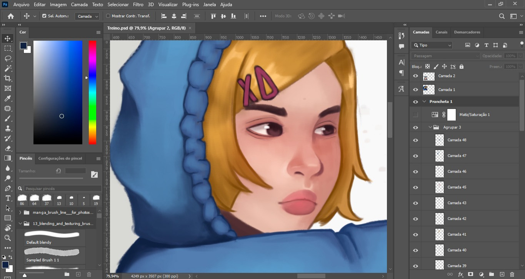Click the Camada 47 layer thumbnail
Viewport: 525px width, 279px height.
(440, 156)
